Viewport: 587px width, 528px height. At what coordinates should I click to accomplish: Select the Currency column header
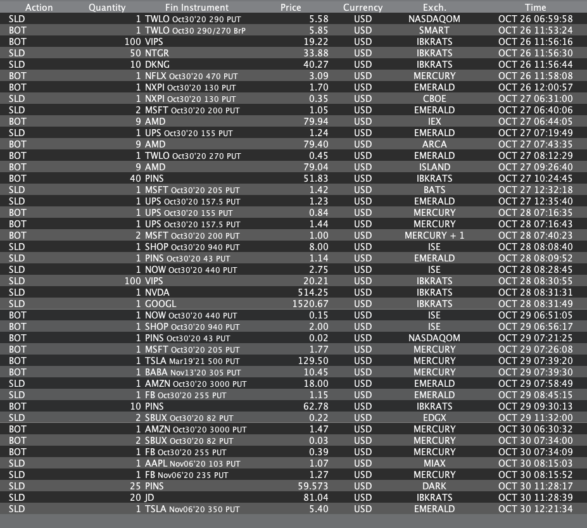(x=363, y=8)
